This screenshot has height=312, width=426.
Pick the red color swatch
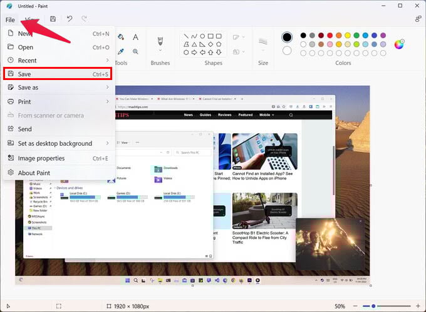click(330, 35)
